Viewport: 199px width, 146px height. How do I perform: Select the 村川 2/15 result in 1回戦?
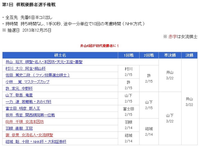click(x=128, y=72)
